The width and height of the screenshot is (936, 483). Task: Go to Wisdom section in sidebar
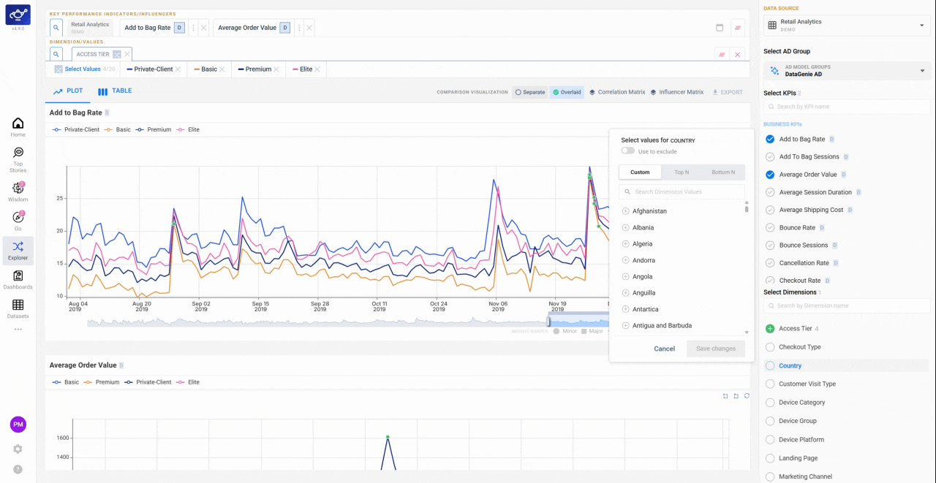[x=18, y=192]
